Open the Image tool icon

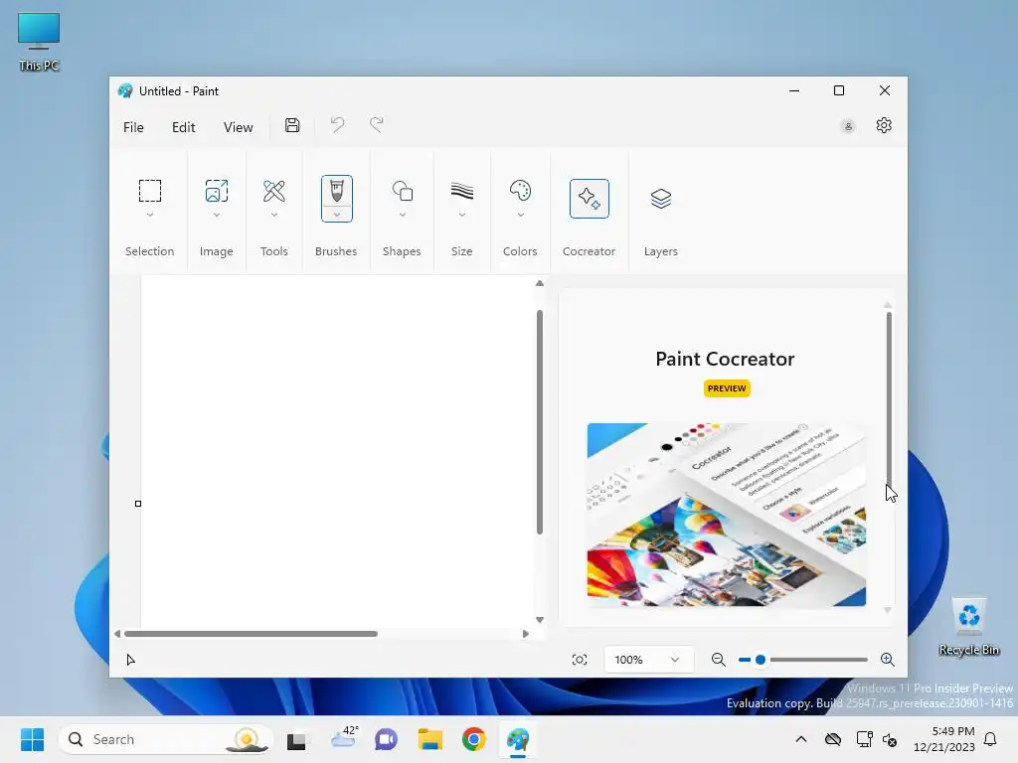pyautogui.click(x=216, y=191)
